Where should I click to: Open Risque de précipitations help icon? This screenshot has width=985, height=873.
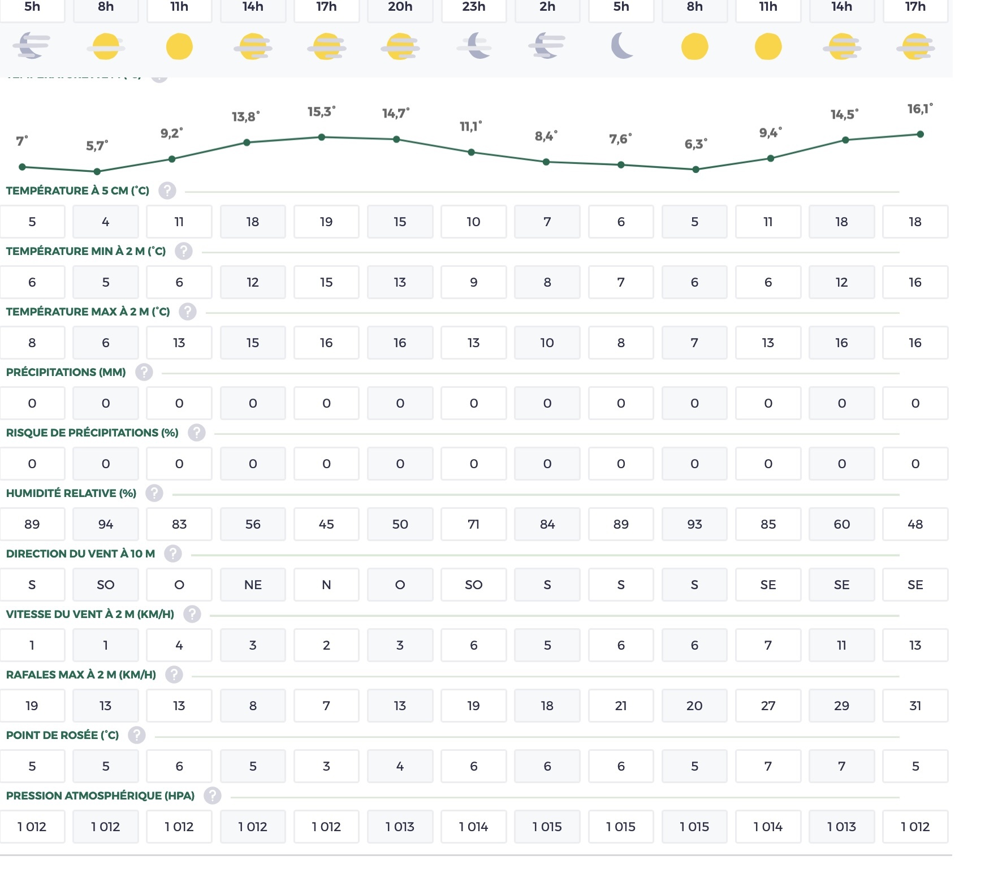196,433
